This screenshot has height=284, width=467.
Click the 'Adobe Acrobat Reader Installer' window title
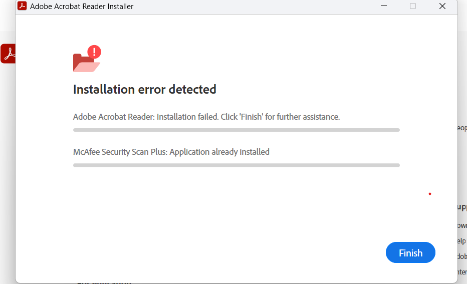click(82, 7)
